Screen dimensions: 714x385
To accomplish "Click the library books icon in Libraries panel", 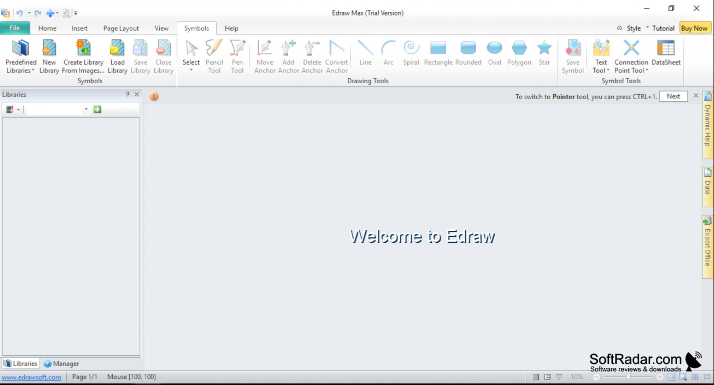I will [x=10, y=109].
